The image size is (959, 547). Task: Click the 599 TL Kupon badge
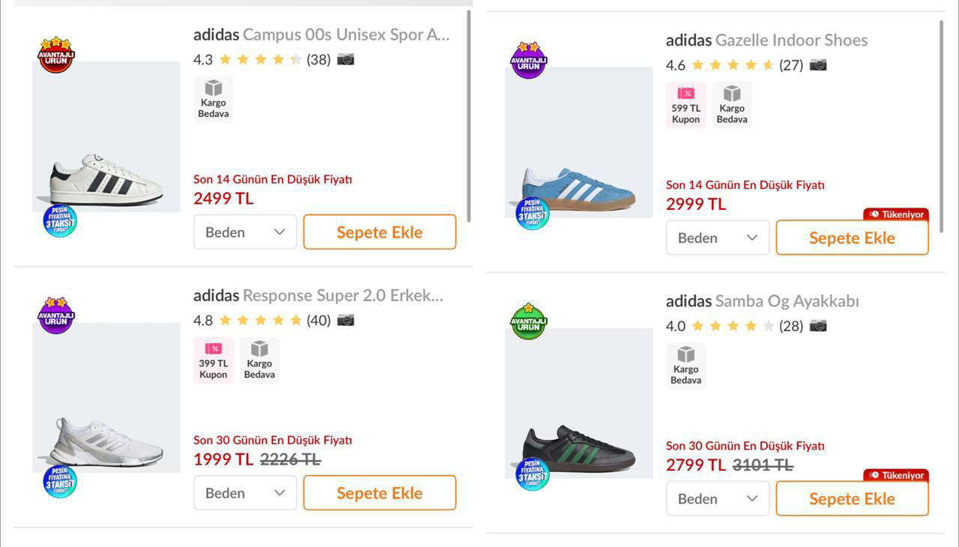(686, 106)
